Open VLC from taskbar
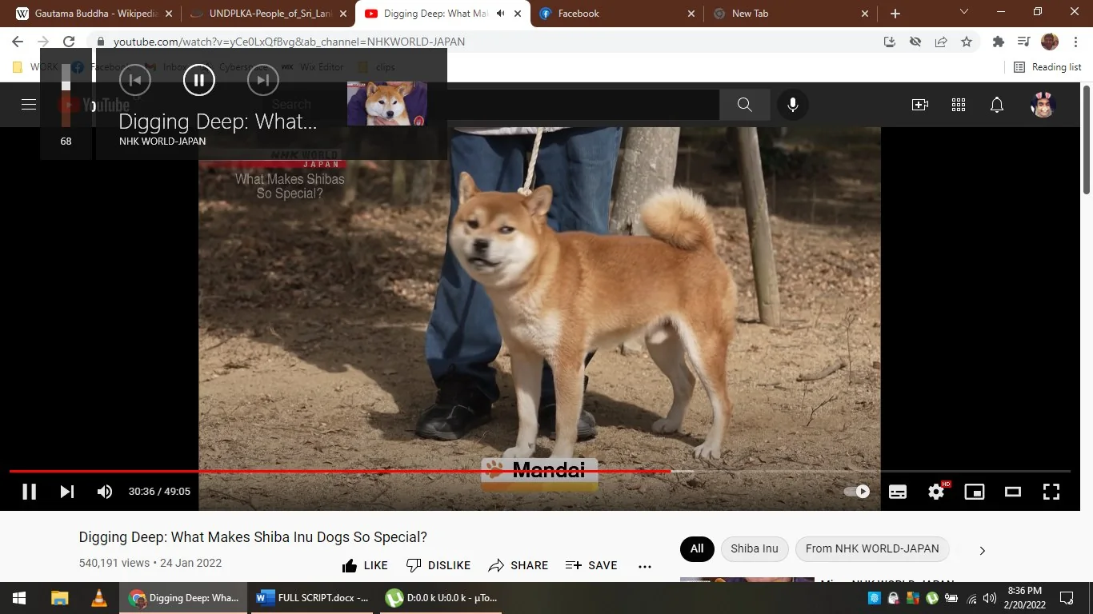1093x614 pixels. [x=99, y=598]
